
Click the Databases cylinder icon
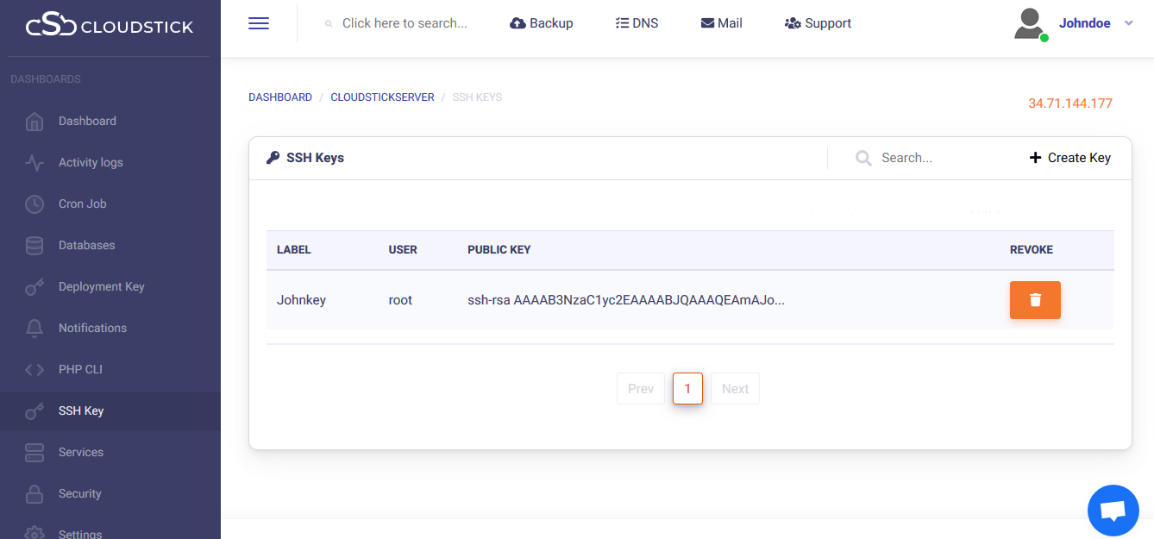click(x=34, y=246)
